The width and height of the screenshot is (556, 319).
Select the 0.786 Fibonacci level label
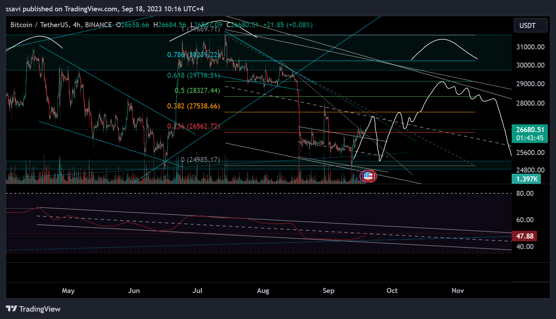point(194,55)
